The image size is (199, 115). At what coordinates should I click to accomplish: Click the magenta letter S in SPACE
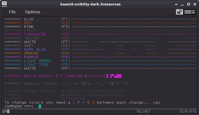[x=74, y=103]
